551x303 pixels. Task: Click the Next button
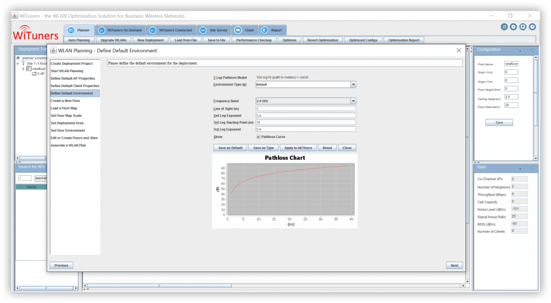tap(454, 266)
